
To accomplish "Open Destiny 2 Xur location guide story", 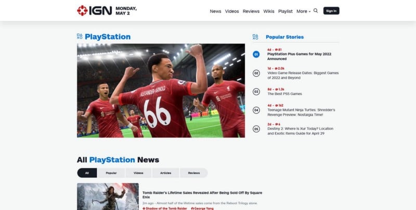I will [x=300, y=131].
